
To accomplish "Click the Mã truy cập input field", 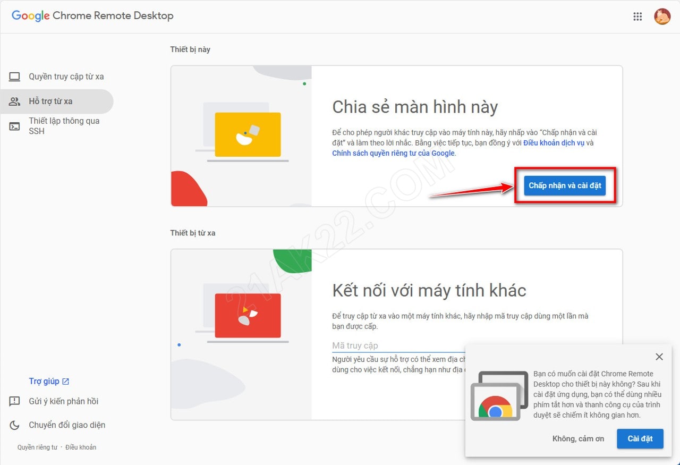I will tap(398, 345).
